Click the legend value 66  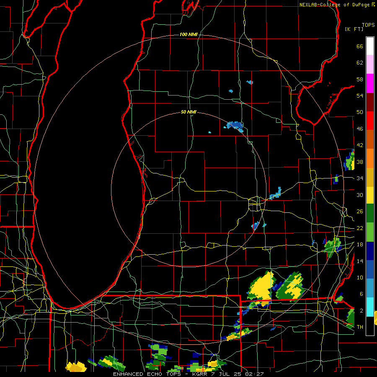[360, 46]
